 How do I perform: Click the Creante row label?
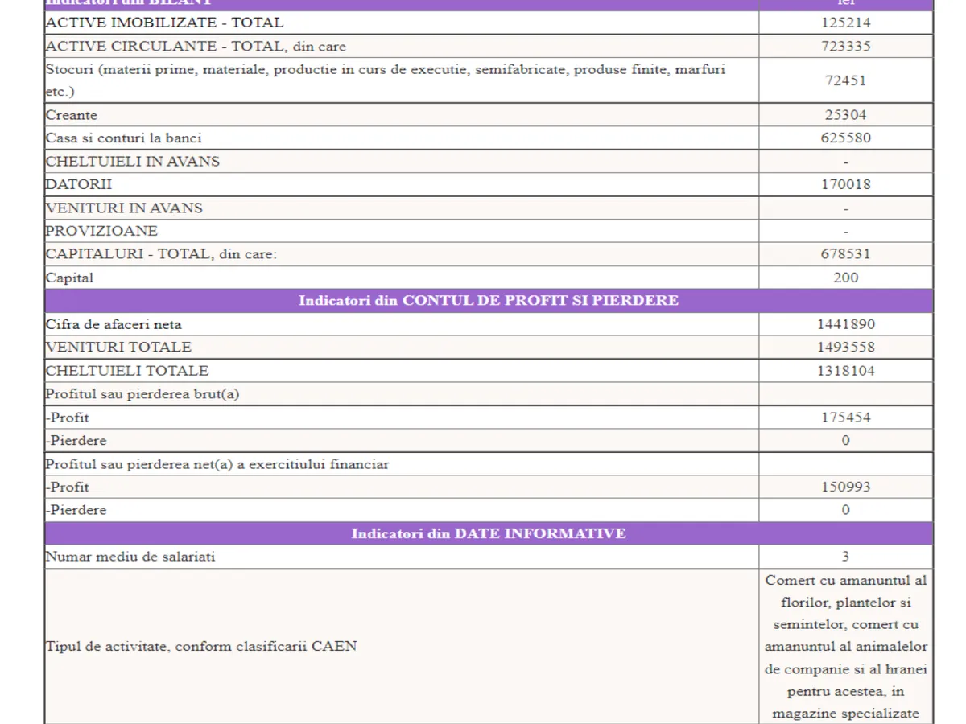click(x=72, y=115)
